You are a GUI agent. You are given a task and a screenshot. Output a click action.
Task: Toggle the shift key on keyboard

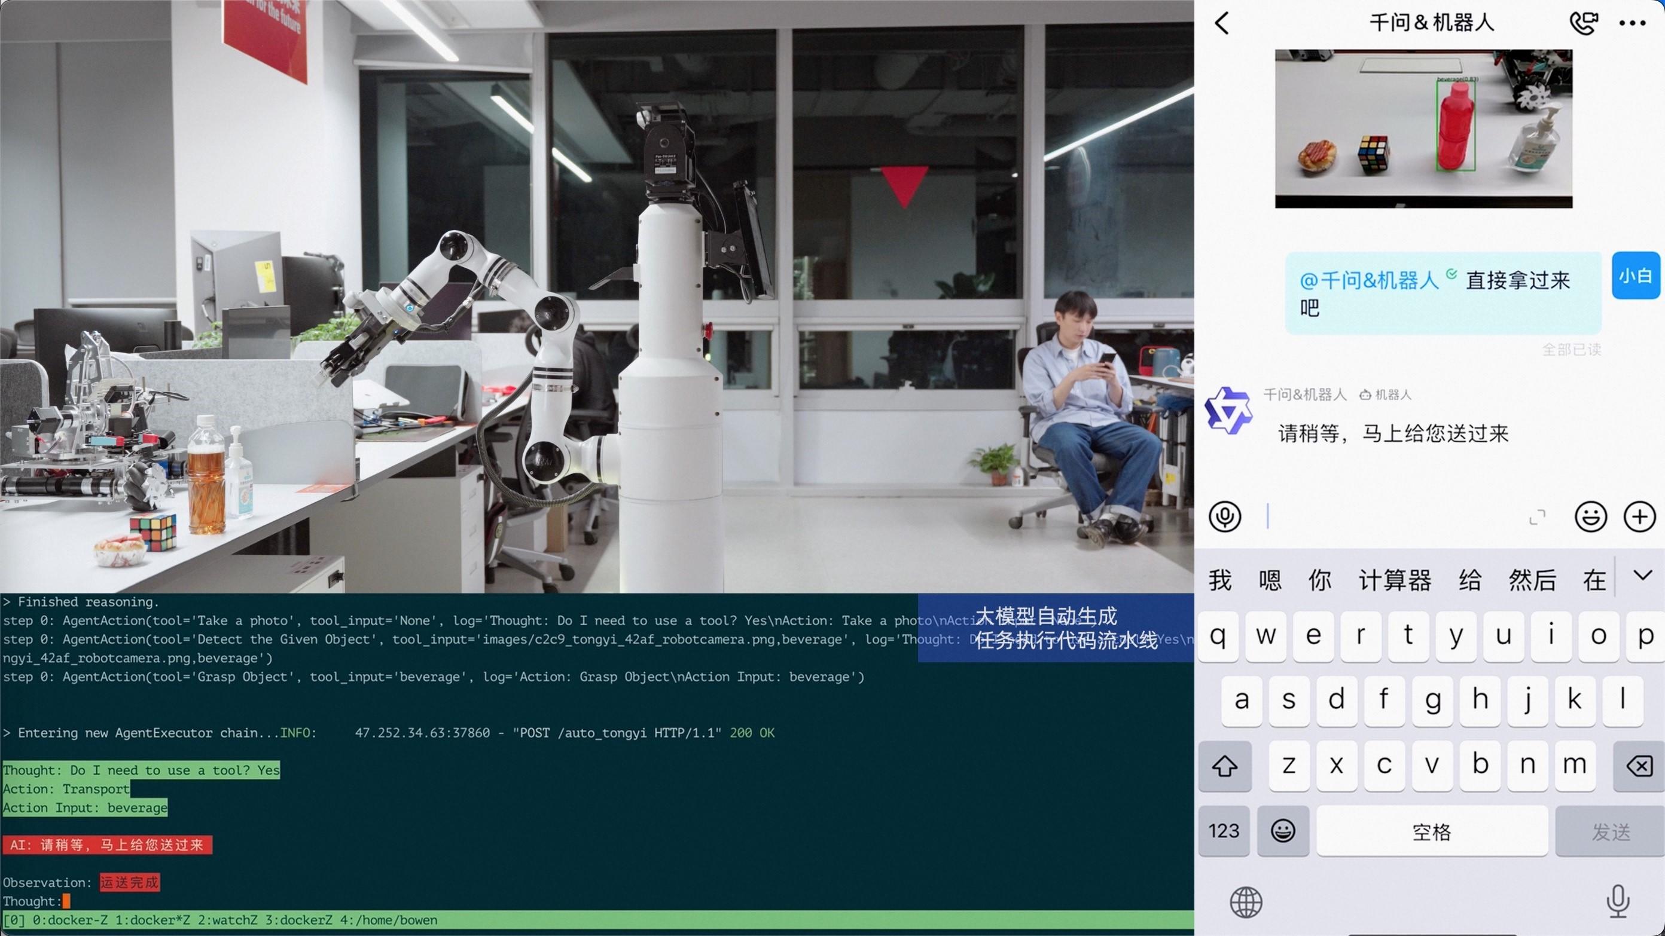tap(1224, 767)
